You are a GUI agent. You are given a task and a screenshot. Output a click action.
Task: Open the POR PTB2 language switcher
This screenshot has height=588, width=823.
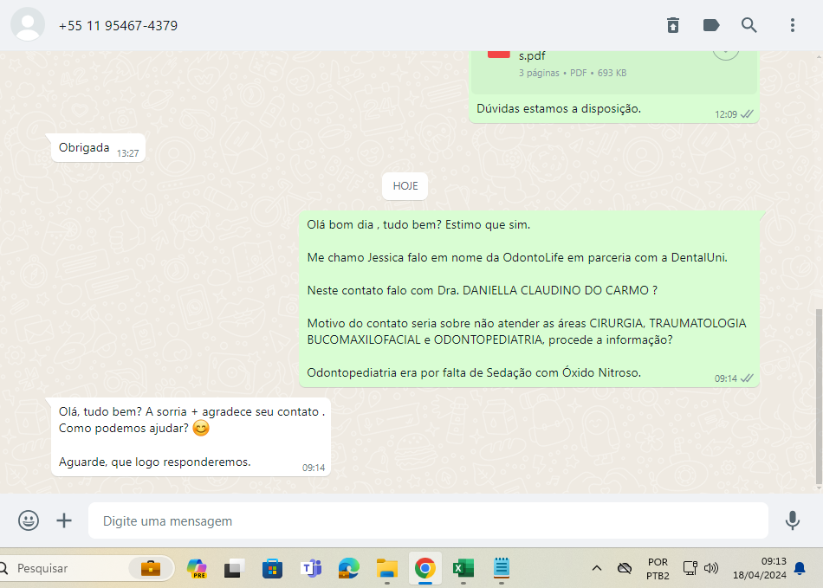click(x=658, y=569)
